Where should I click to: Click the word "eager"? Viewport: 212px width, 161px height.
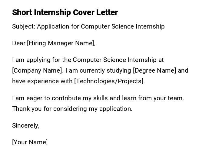point(34,98)
